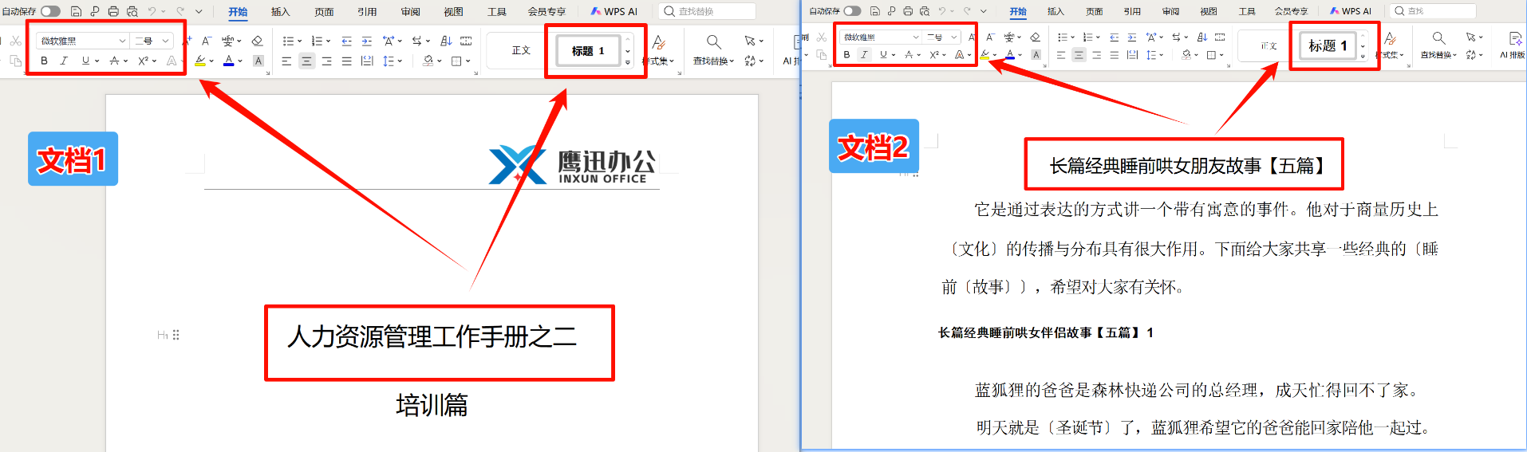Click the search field in left window
Viewport: 1527px width, 452px height.
click(707, 11)
